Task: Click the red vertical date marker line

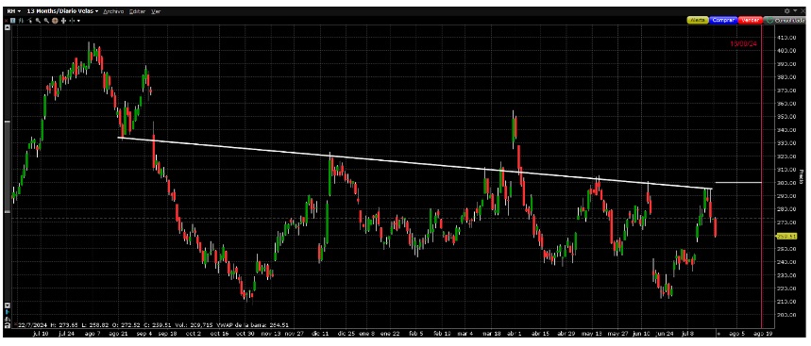Action: 761,175
